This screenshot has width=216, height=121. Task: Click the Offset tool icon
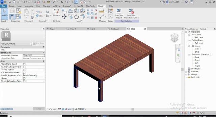[70, 11]
